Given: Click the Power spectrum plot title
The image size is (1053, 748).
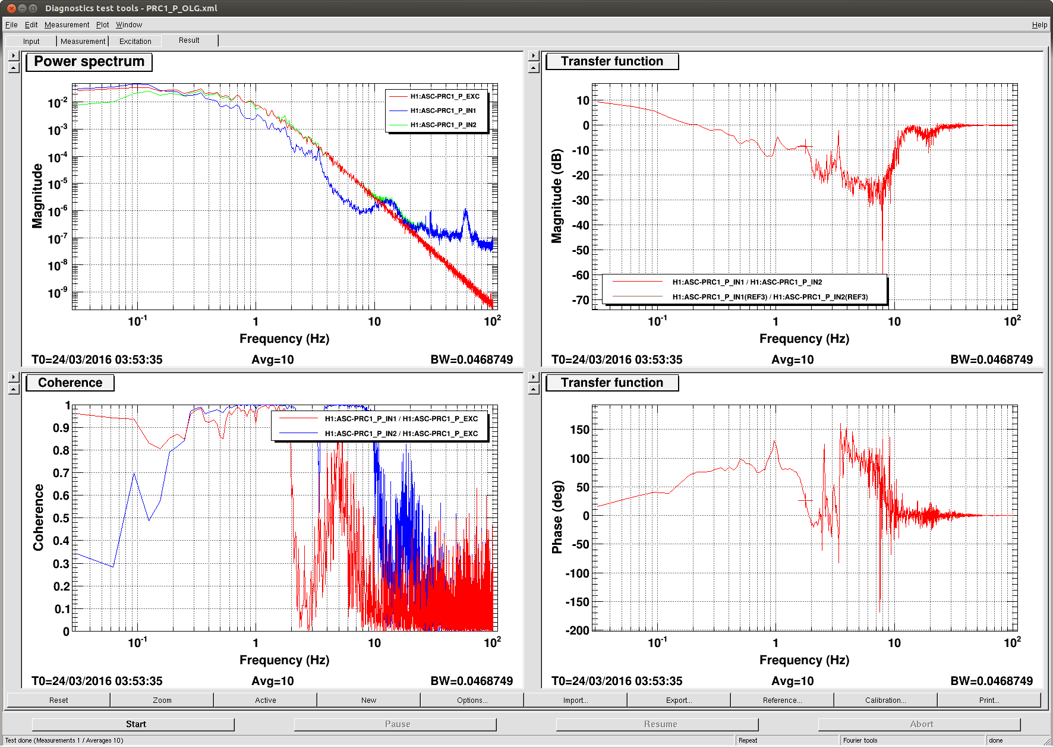Looking at the screenshot, I should click(89, 62).
